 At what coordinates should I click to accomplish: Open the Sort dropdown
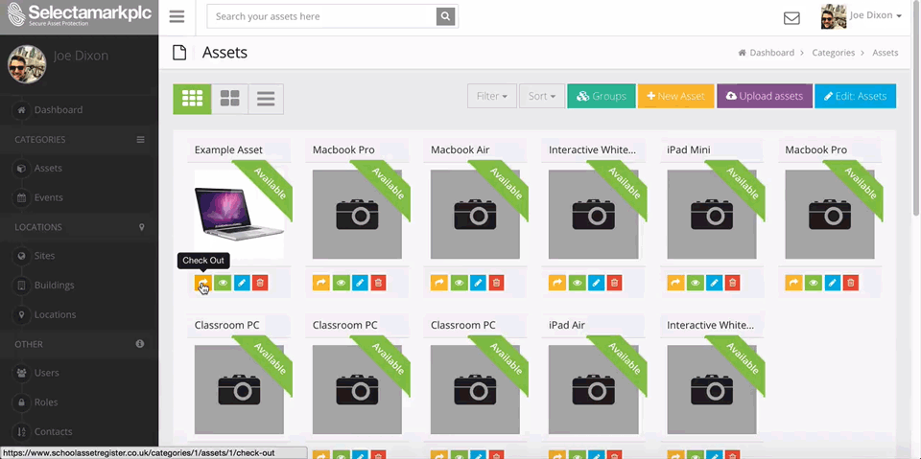point(541,96)
